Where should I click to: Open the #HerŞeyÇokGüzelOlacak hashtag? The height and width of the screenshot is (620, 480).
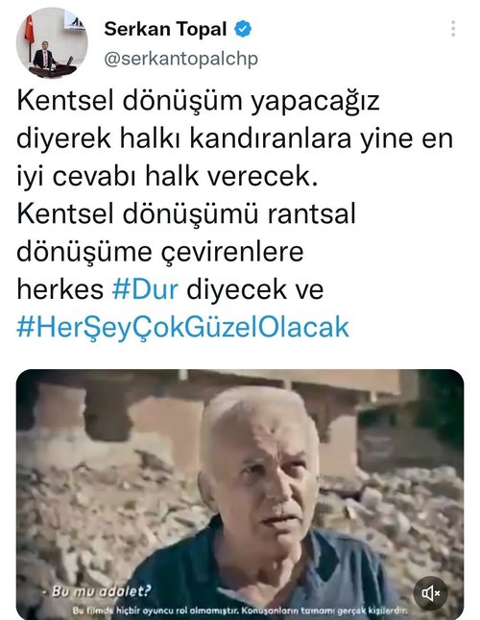[x=182, y=328]
